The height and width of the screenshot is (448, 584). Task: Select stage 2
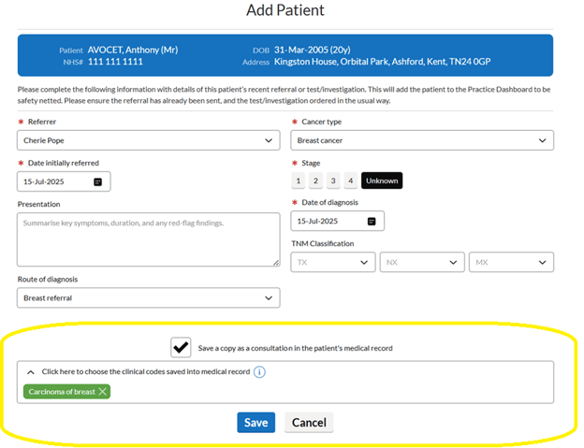315,181
